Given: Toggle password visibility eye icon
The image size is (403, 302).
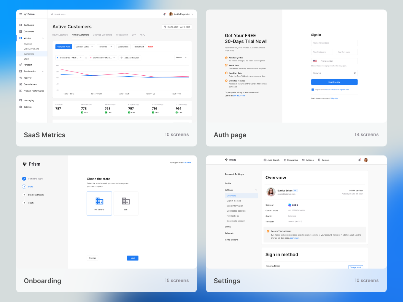Looking at the screenshot, I should tap(354, 73).
